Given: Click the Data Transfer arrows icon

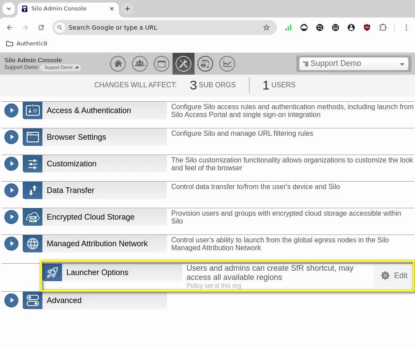Looking at the screenshot, I should (x=33, y=190).
